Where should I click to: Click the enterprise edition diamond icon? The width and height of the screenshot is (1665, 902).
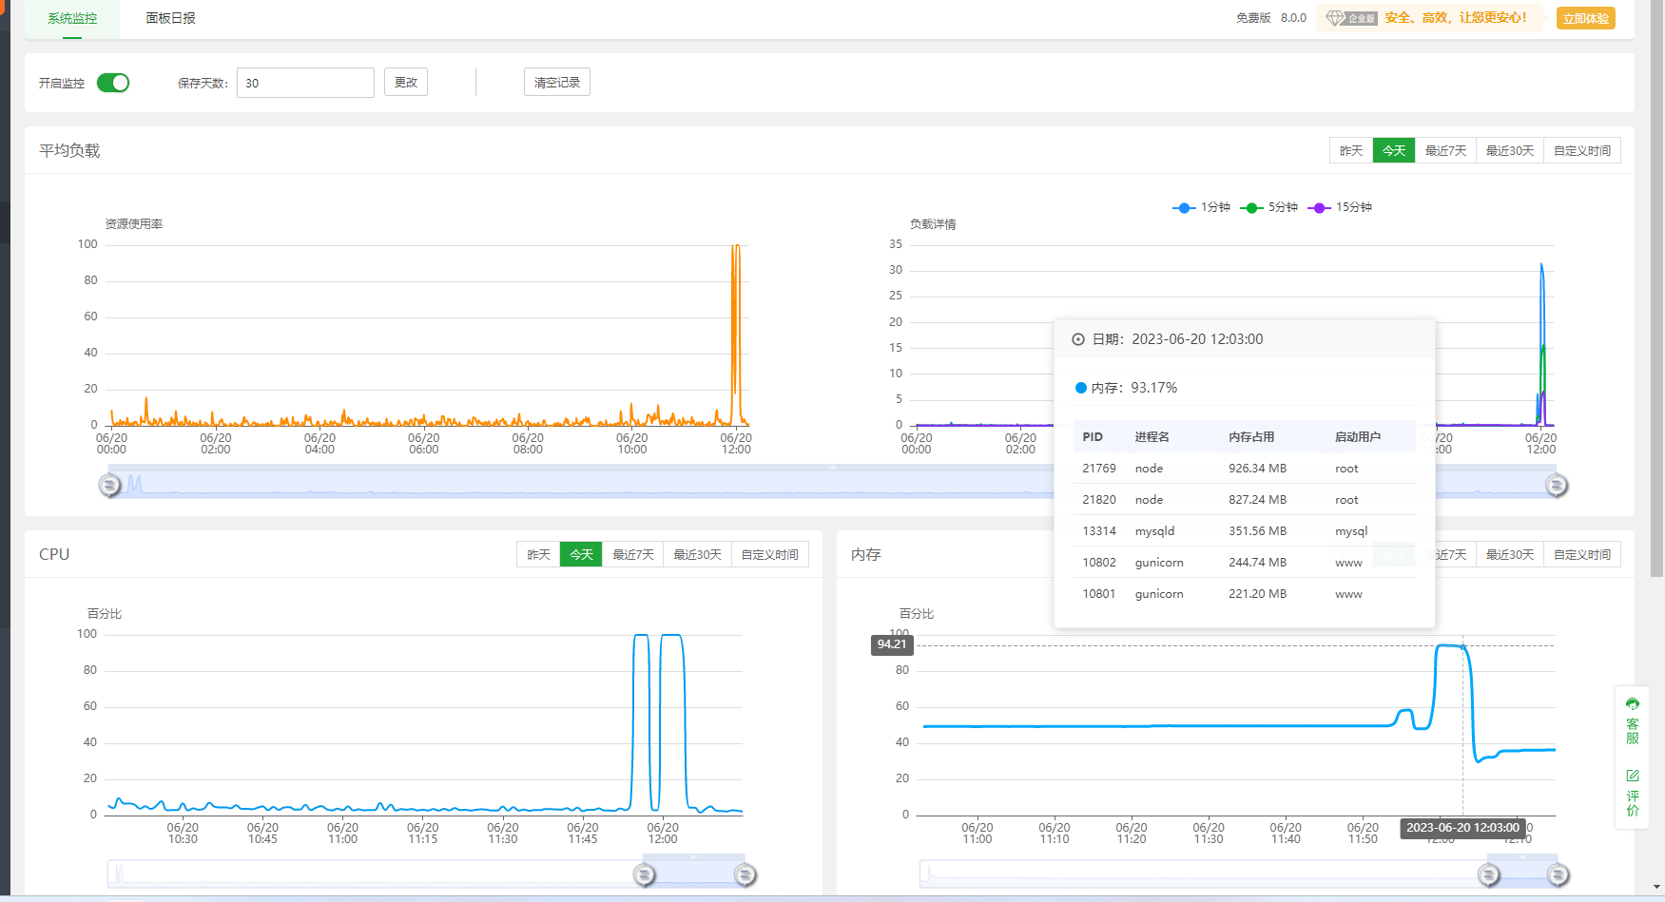coord(1336,18)
